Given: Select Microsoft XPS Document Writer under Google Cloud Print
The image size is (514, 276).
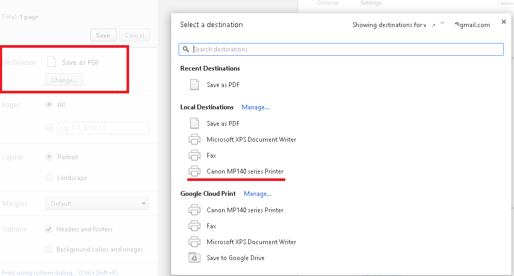Looking at the screenshot, I should (x=251, y=242).
